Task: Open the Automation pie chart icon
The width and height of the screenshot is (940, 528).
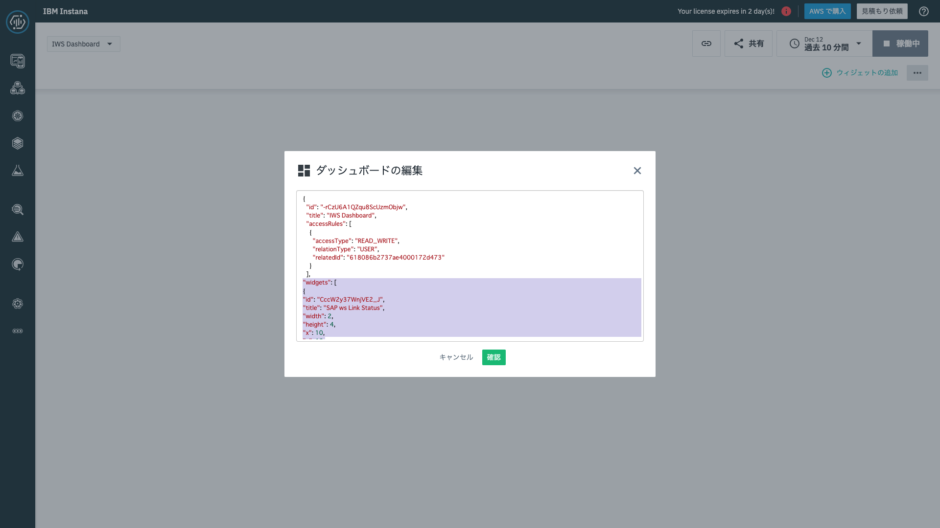Action: (x=18, y=264)
